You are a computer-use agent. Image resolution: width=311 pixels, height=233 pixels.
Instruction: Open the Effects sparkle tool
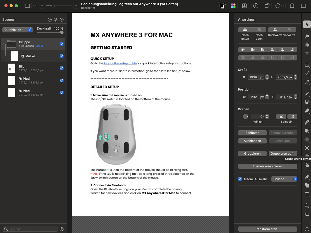[x=307, y=53]
